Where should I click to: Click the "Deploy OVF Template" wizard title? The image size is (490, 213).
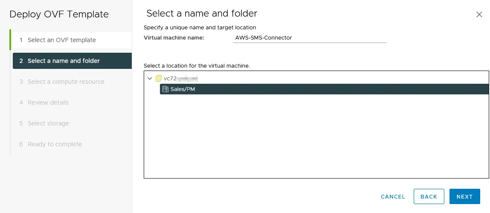point(59,14)
